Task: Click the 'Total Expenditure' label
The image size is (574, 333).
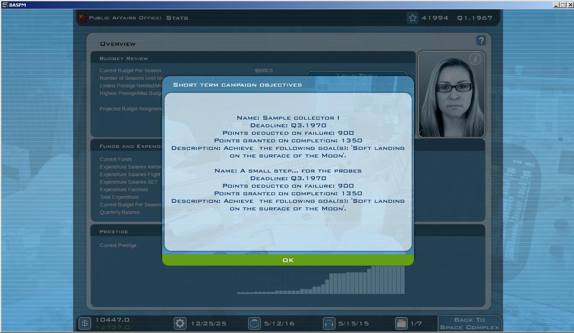Action: (x=119, y=197)
